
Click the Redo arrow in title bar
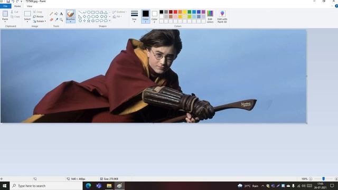point(17,1)
